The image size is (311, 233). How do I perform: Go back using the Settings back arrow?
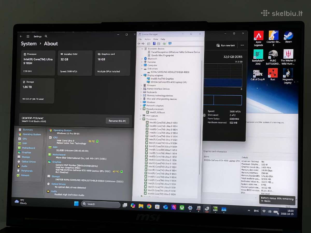tap(21, 37)
